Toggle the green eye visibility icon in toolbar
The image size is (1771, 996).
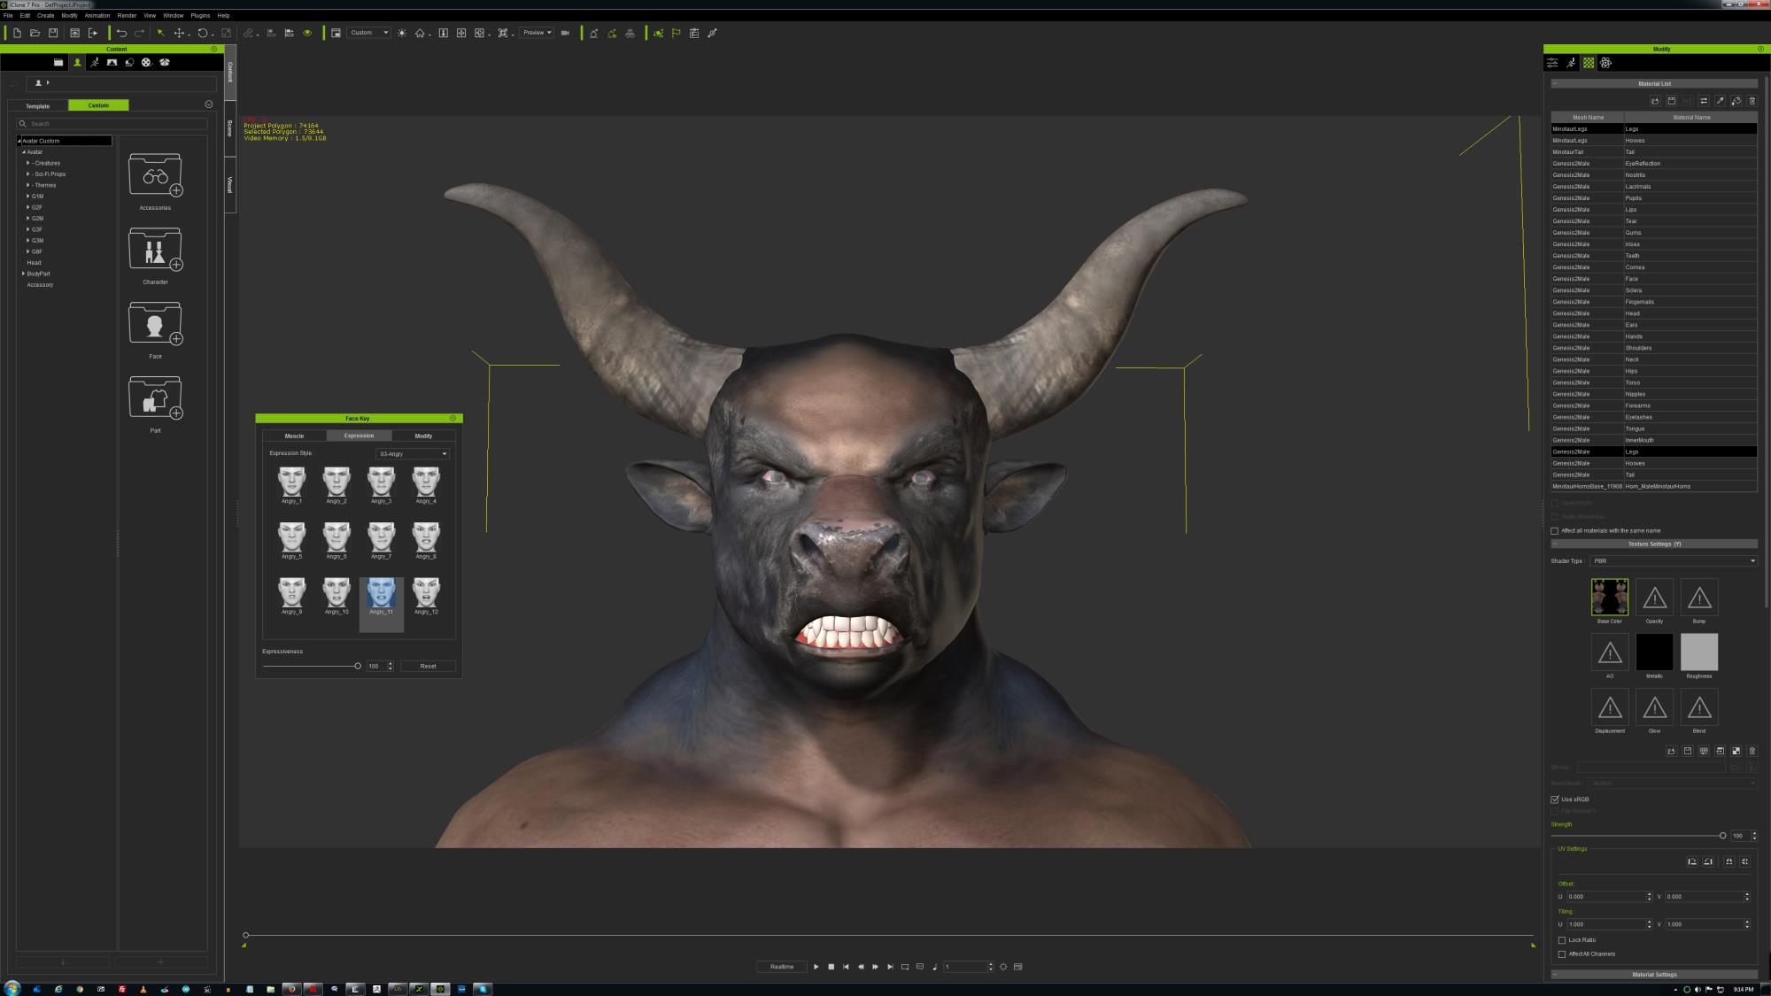pyautogui.click(x=307, y=33)
